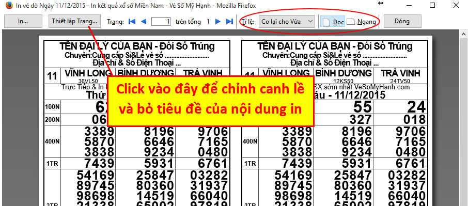This screenshot has width=468, height=206.
Task: Go to next page arrow
Action: click(x=218, y=22)
